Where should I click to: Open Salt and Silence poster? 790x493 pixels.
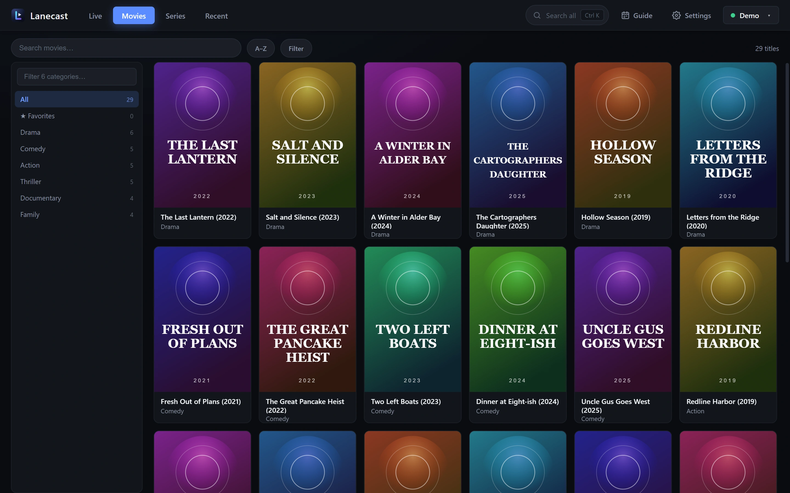pyautogui.click(x=307, y=135)
